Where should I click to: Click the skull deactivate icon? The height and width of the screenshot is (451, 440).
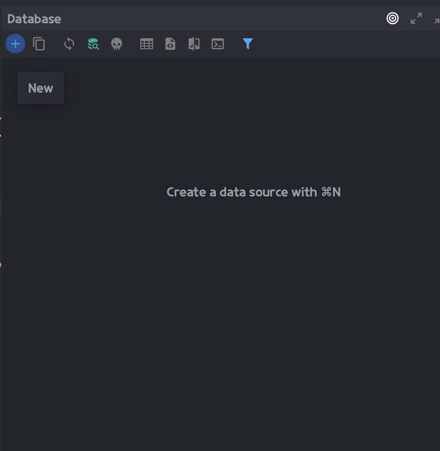pos(117,44)
